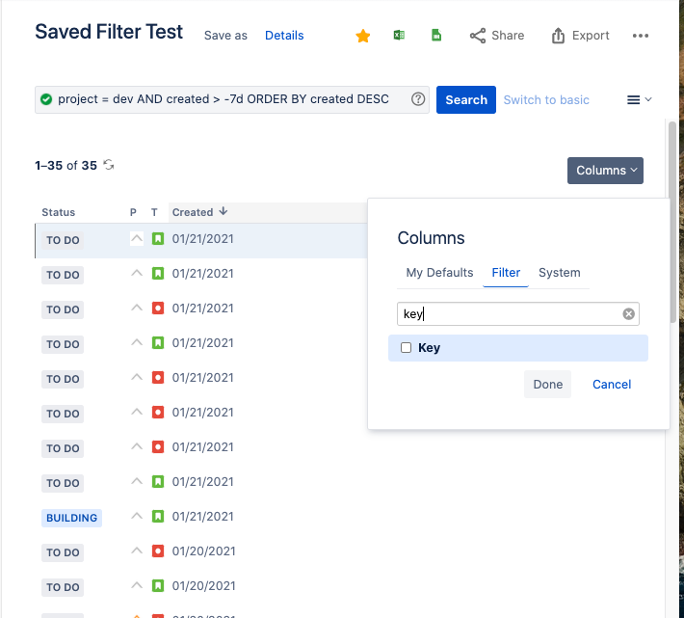This screenshot has width=684, height=618.
Task: Click the yellow favorite star icon
Action: [362, 36]
